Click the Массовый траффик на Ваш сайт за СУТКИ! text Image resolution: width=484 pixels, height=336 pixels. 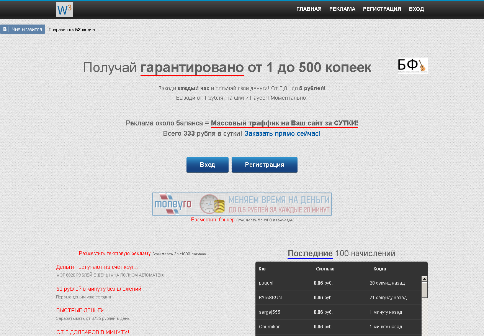[x=285, y=123]
